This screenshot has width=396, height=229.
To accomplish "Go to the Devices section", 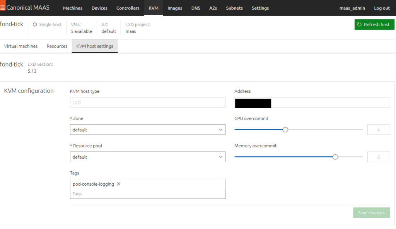I will 99,8.
